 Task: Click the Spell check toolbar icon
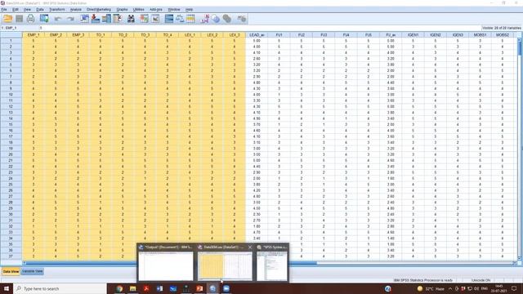click(x=242, y=19)
